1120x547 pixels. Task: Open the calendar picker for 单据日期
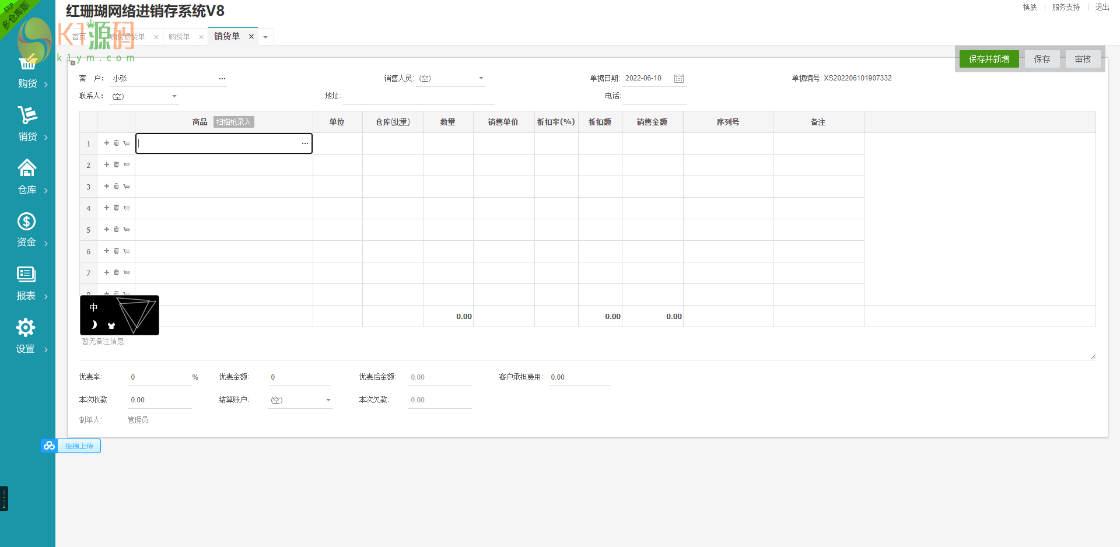click(678, 78)
